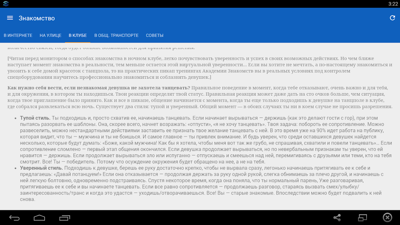Viewport: 400px width, 225px height.
Task: Tap the refresh icon in the header
Action: [392, 18]
